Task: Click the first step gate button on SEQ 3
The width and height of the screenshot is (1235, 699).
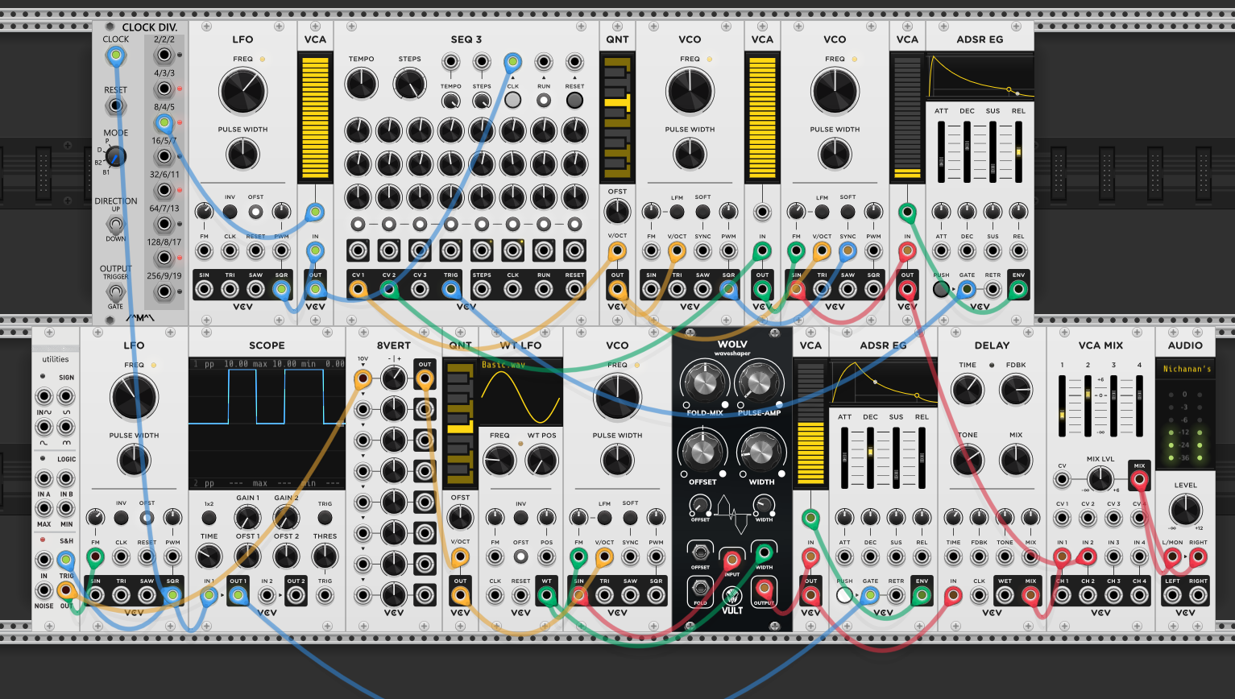Action: (358, 224)
